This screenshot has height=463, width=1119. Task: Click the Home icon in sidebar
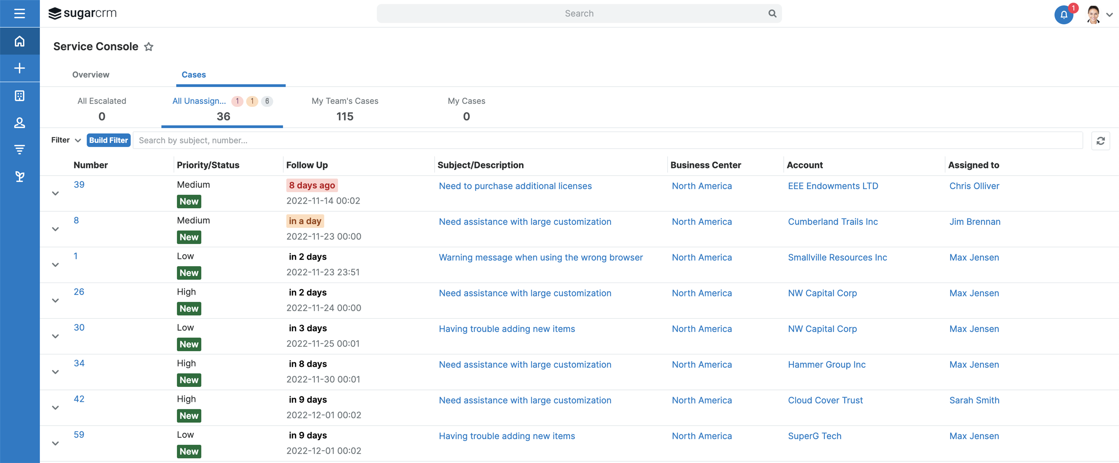click(19, 41)
